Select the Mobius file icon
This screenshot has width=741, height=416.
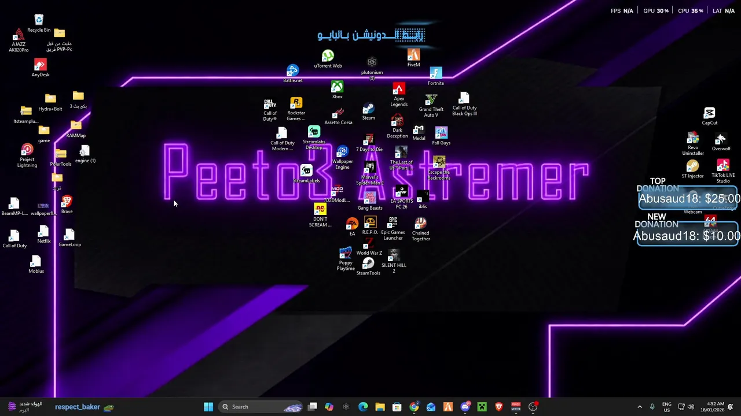[x=36, y=265]
